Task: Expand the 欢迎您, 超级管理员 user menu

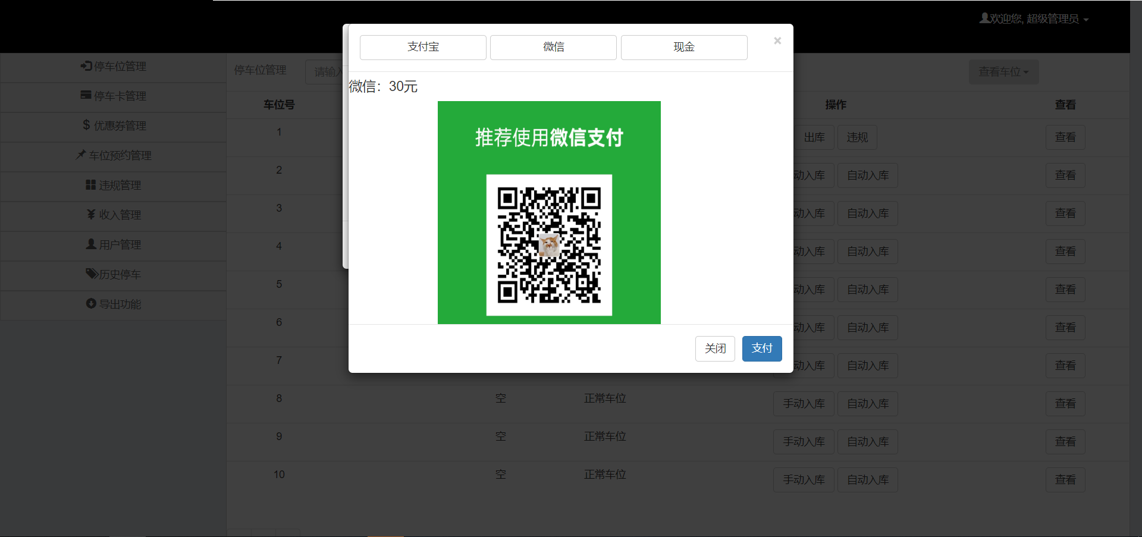Action: point(1034,19)
